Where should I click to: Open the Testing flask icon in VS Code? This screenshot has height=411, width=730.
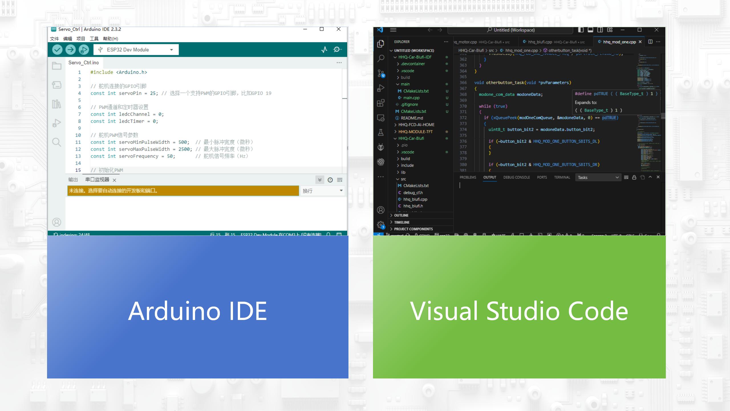[x=381, y=132]
